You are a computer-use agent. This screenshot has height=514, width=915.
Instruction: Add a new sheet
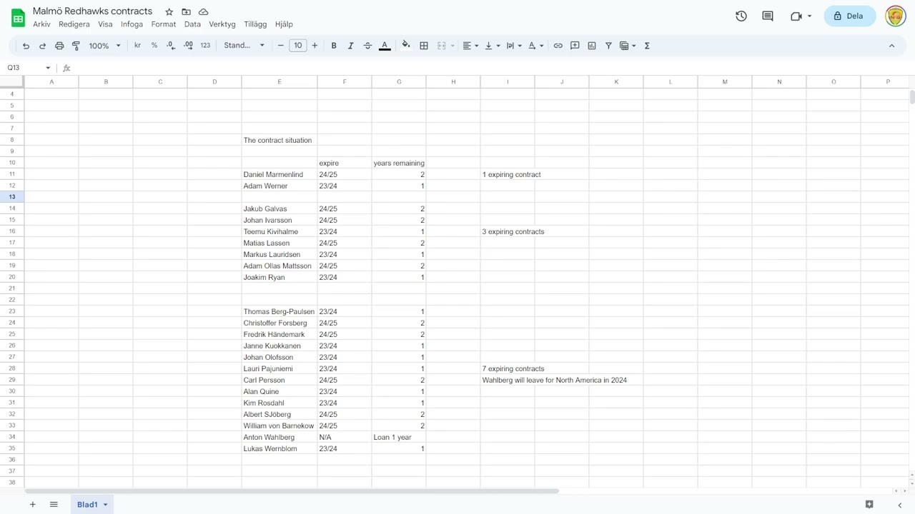pos(32,505)
